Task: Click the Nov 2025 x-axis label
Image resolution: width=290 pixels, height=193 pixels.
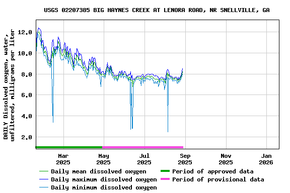Action: tap(226, 159)
